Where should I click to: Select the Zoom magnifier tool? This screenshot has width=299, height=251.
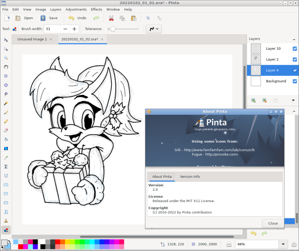(6, 58)
